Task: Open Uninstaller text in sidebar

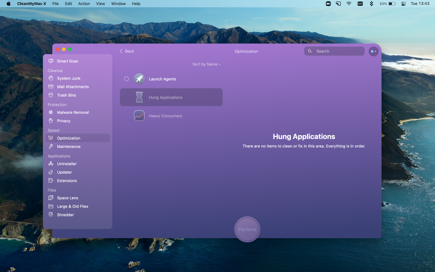Action: tap(67, 164)
